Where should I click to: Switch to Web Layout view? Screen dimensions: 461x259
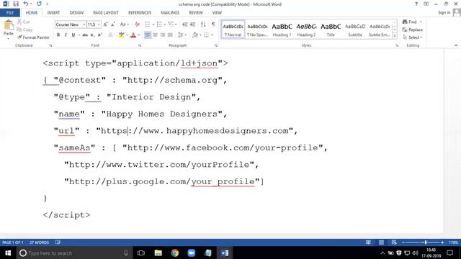[x=394, y=242]
